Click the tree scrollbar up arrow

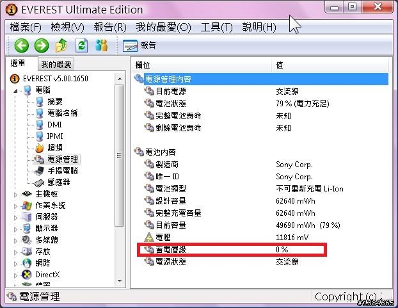click(x=120, y=79)
